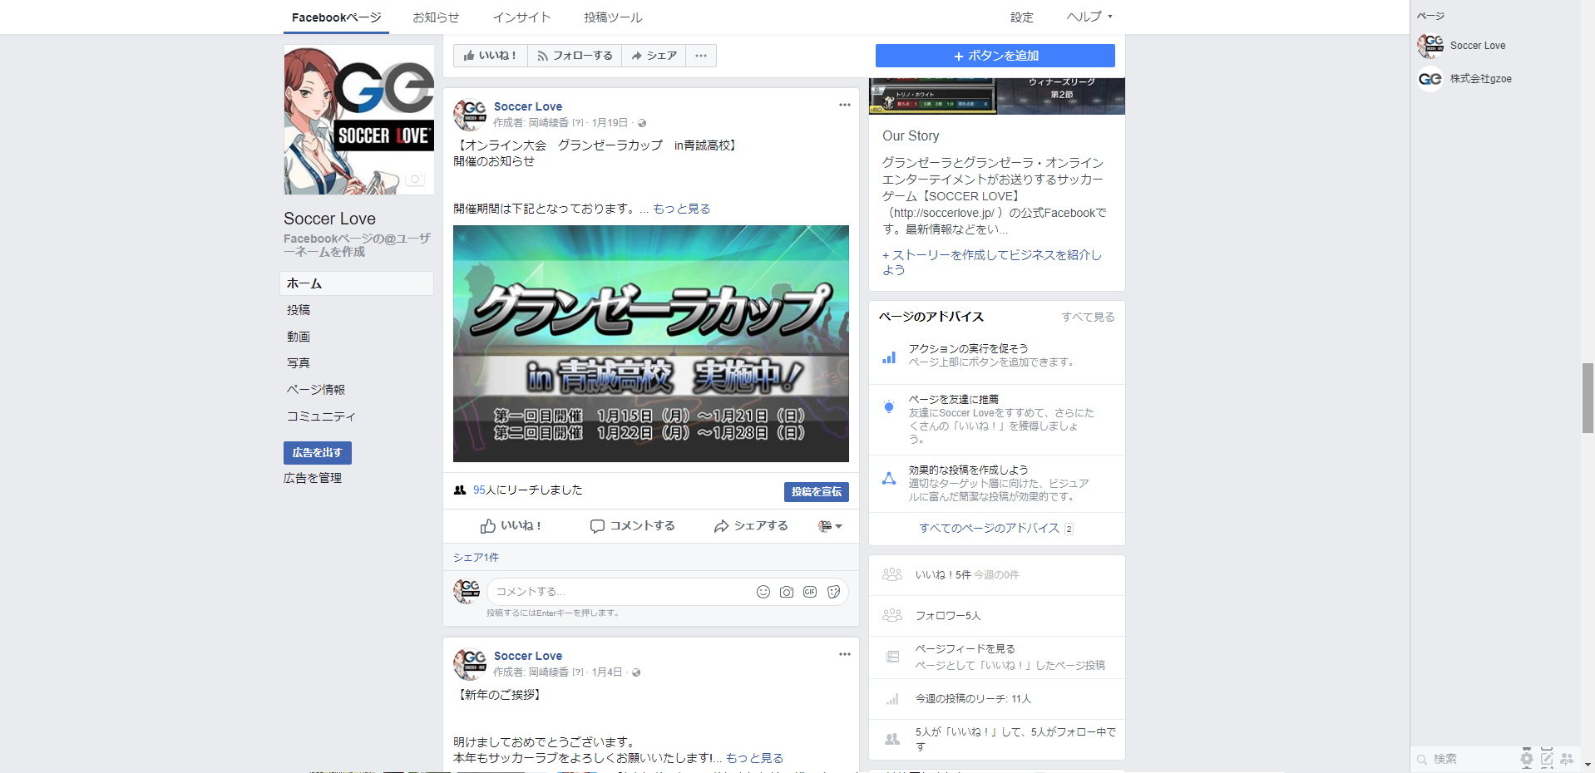
Task: Click ストーリーを作成してビジネスを紹介しよう link
Action: [x=992, y=263]
